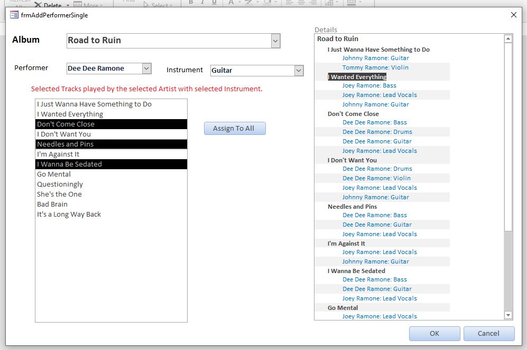Click Joey Ramone: Bass in Details
527x350 pixels.
point(369,85)
